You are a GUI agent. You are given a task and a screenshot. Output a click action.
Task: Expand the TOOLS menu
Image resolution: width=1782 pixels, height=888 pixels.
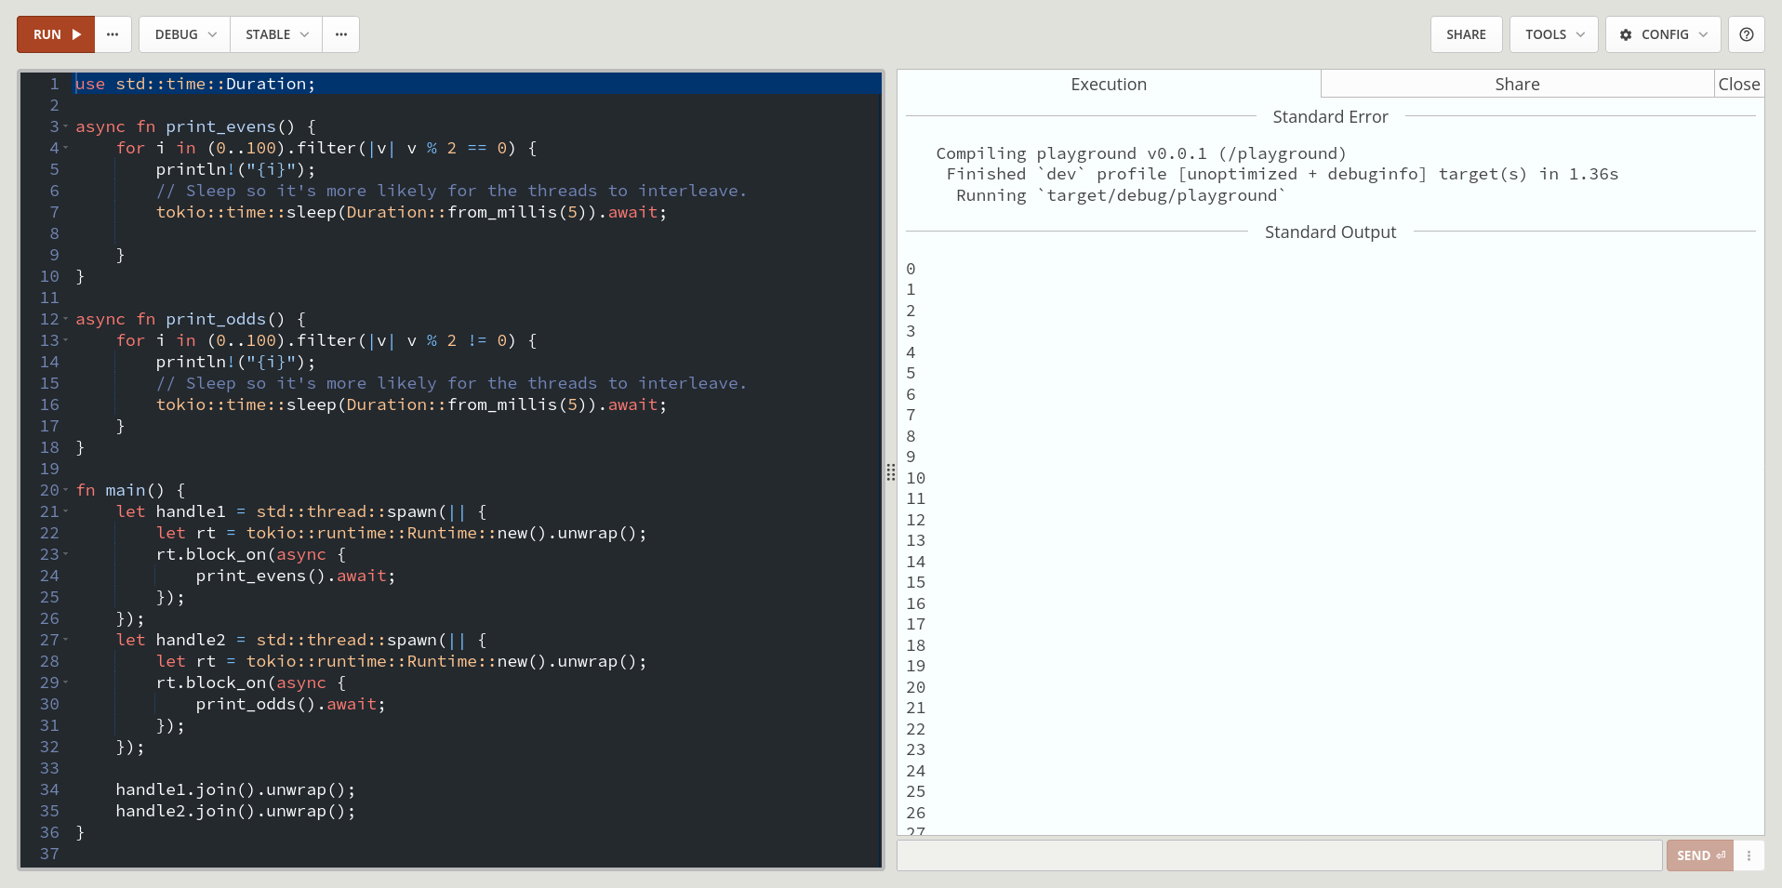(x=1553, y=34)
